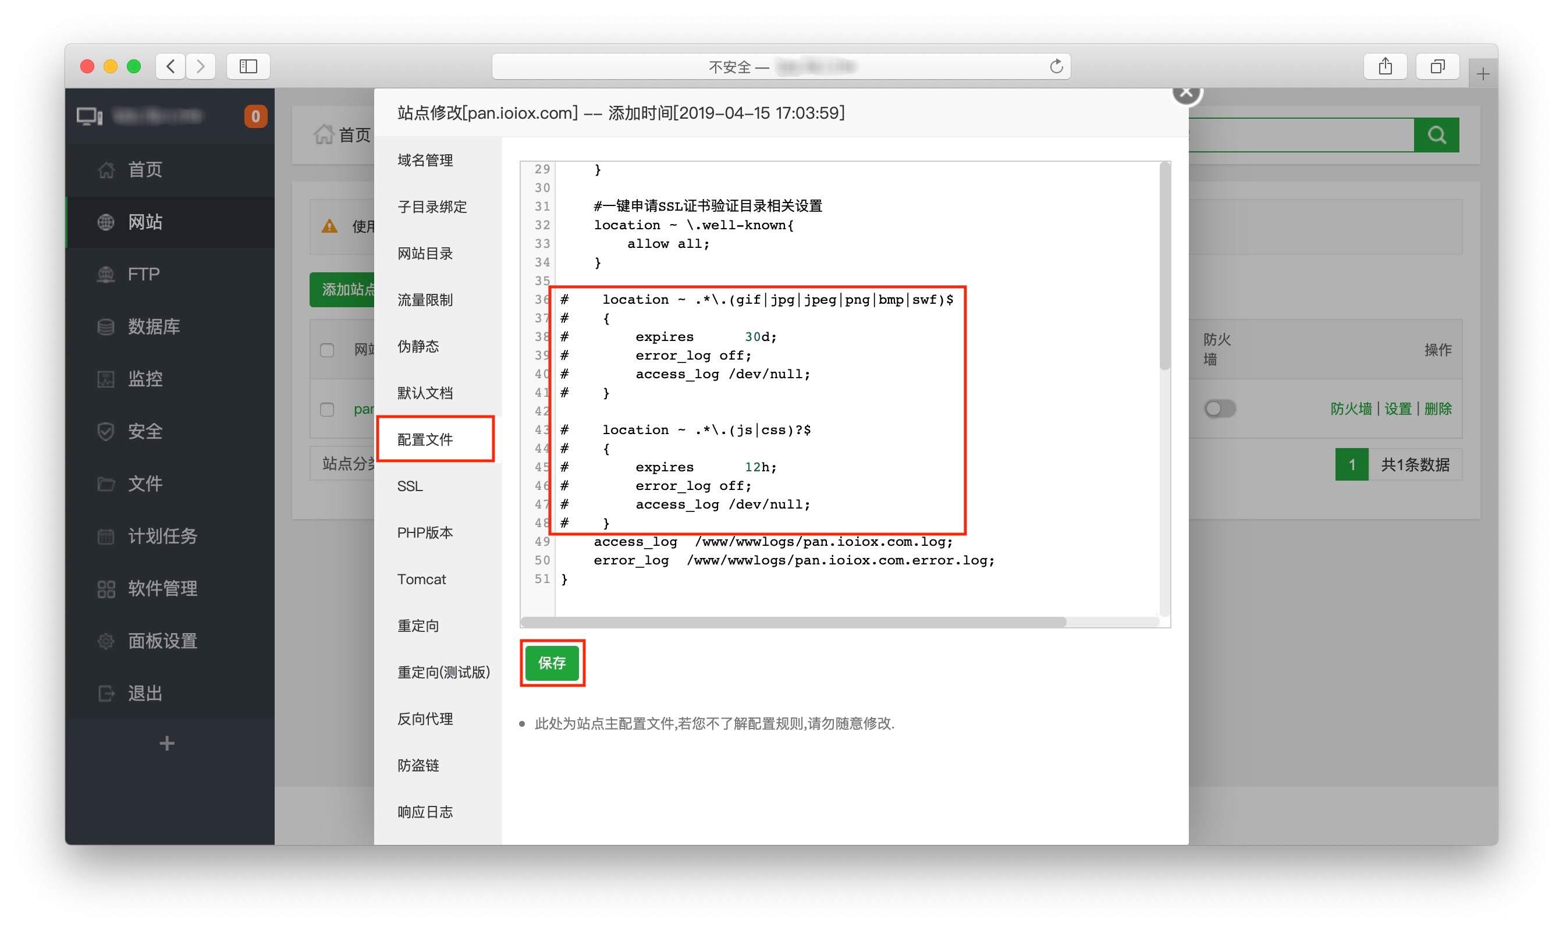Toggle the Safari sidebar icon
This screenshot has width=1563, height=931.
pyautogui.click(x=248, y=66)
